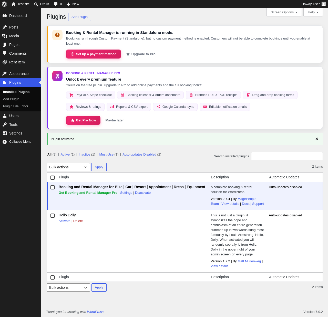Click the PayPal & Stripe checkout chip
This screenshot has height=317, width=328.
point(90,95)
